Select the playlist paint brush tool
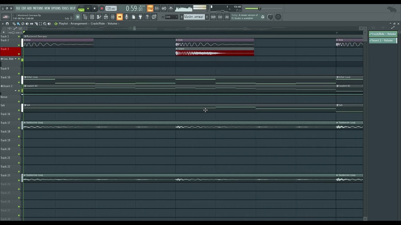 (x=18, y=24)
